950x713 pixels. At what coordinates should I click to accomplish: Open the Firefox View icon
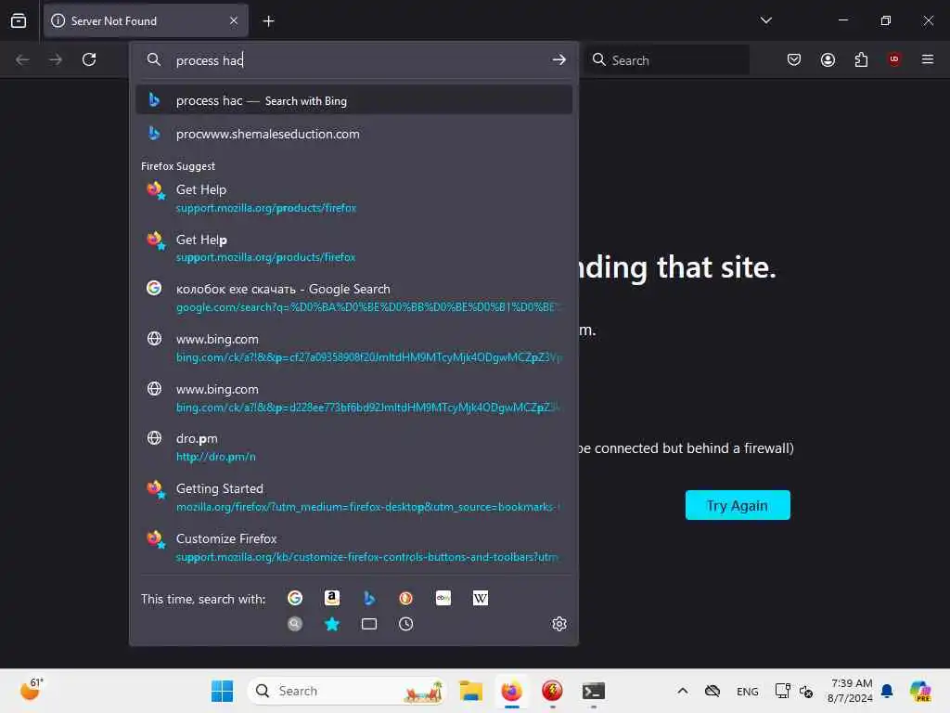(19, 20)
